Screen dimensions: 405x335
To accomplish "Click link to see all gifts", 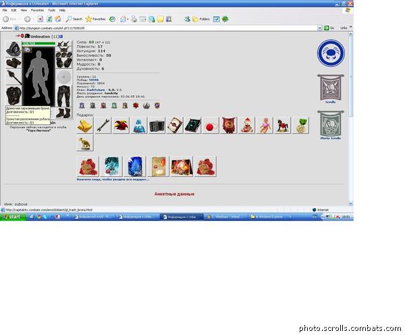I will (113, 180).
